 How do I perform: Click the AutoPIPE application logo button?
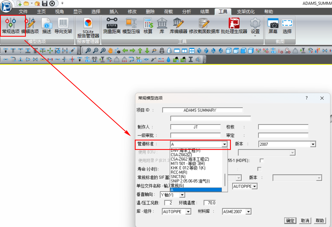[6, 6]
